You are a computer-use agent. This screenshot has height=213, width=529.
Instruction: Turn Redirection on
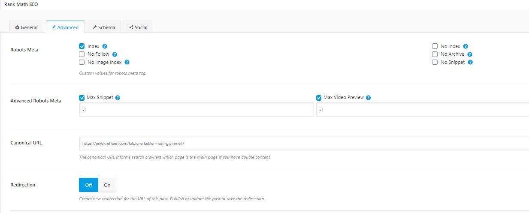coord(107,185)
